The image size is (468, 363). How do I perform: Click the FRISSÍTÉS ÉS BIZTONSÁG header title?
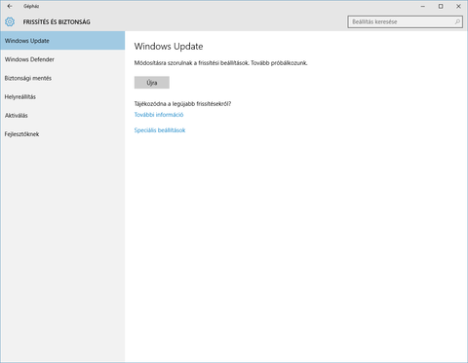[x=57, y=22]
